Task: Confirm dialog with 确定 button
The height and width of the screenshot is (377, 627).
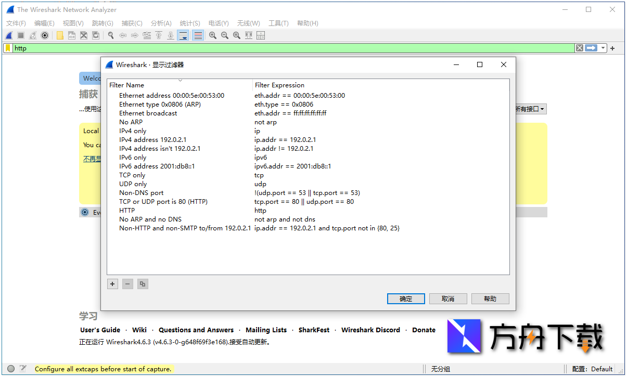Action: coord(406,298)
